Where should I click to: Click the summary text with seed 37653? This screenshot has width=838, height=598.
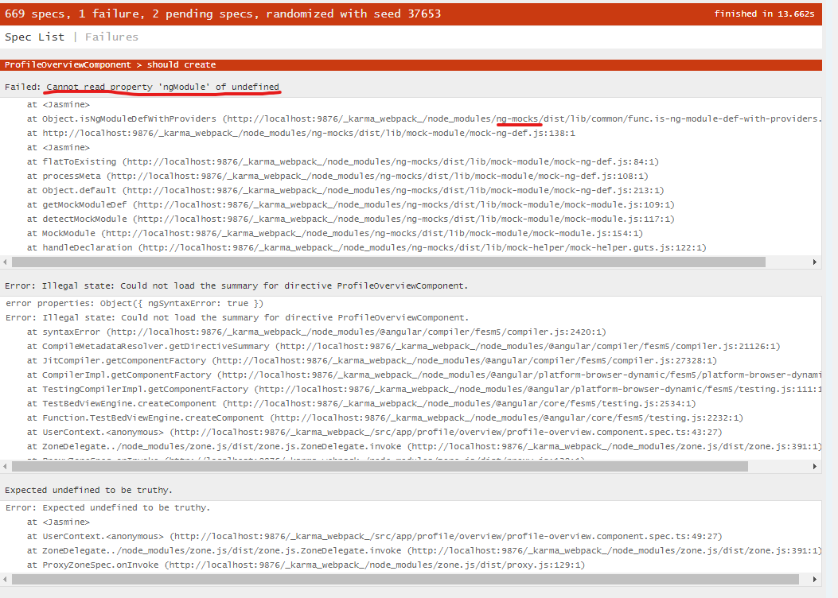223,14
